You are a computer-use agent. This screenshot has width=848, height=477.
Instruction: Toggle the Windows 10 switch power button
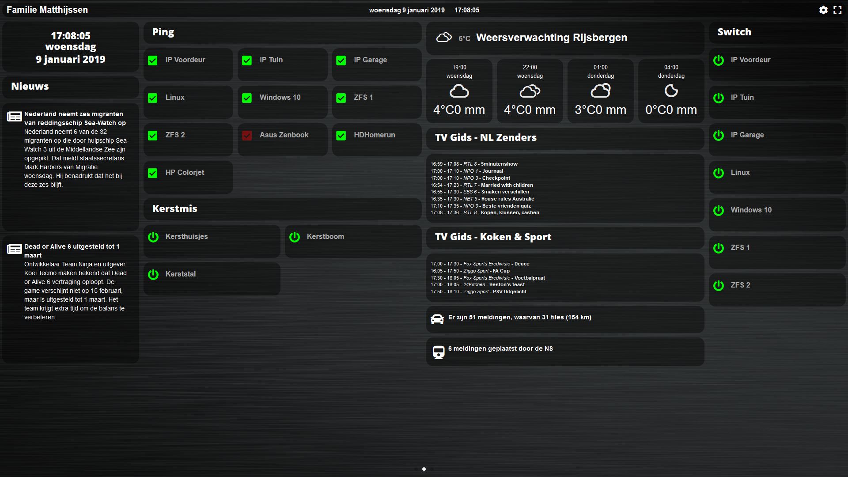[719, 211]
